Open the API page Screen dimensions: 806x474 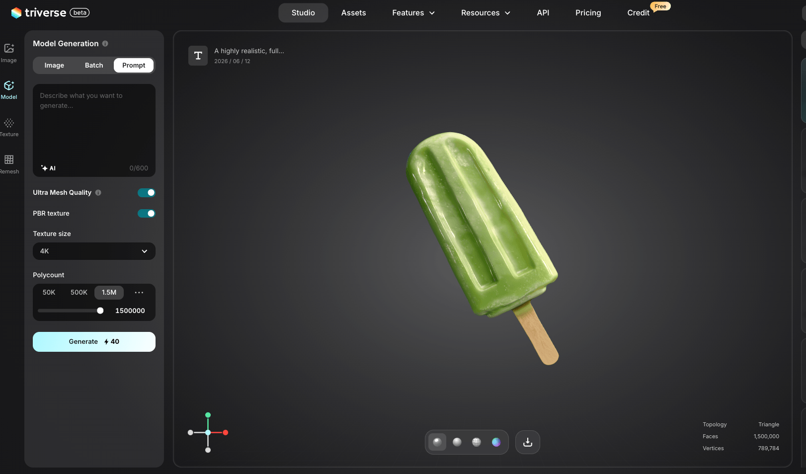(543, 13)
